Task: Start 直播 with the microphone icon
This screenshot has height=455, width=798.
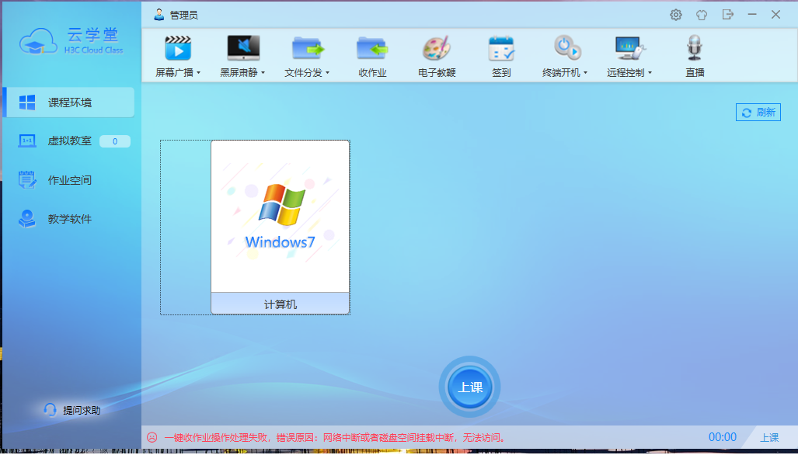Action: [x=694, y=48]
